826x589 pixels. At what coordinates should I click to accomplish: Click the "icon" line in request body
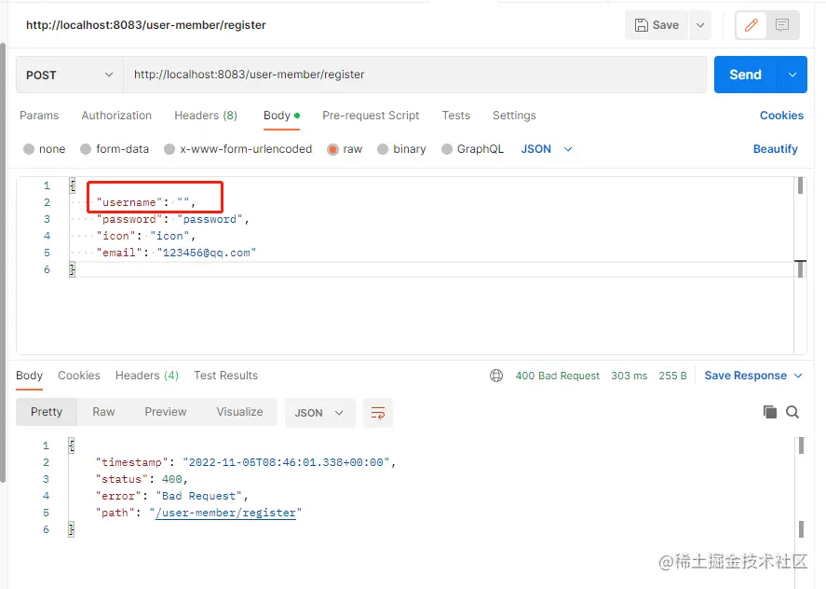pos(146,236)
